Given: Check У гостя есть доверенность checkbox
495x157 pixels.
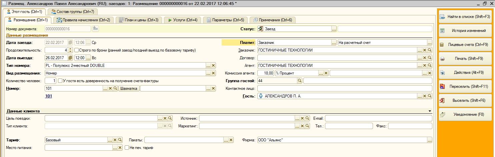Looking at the screenshot, I should [60, 81].
